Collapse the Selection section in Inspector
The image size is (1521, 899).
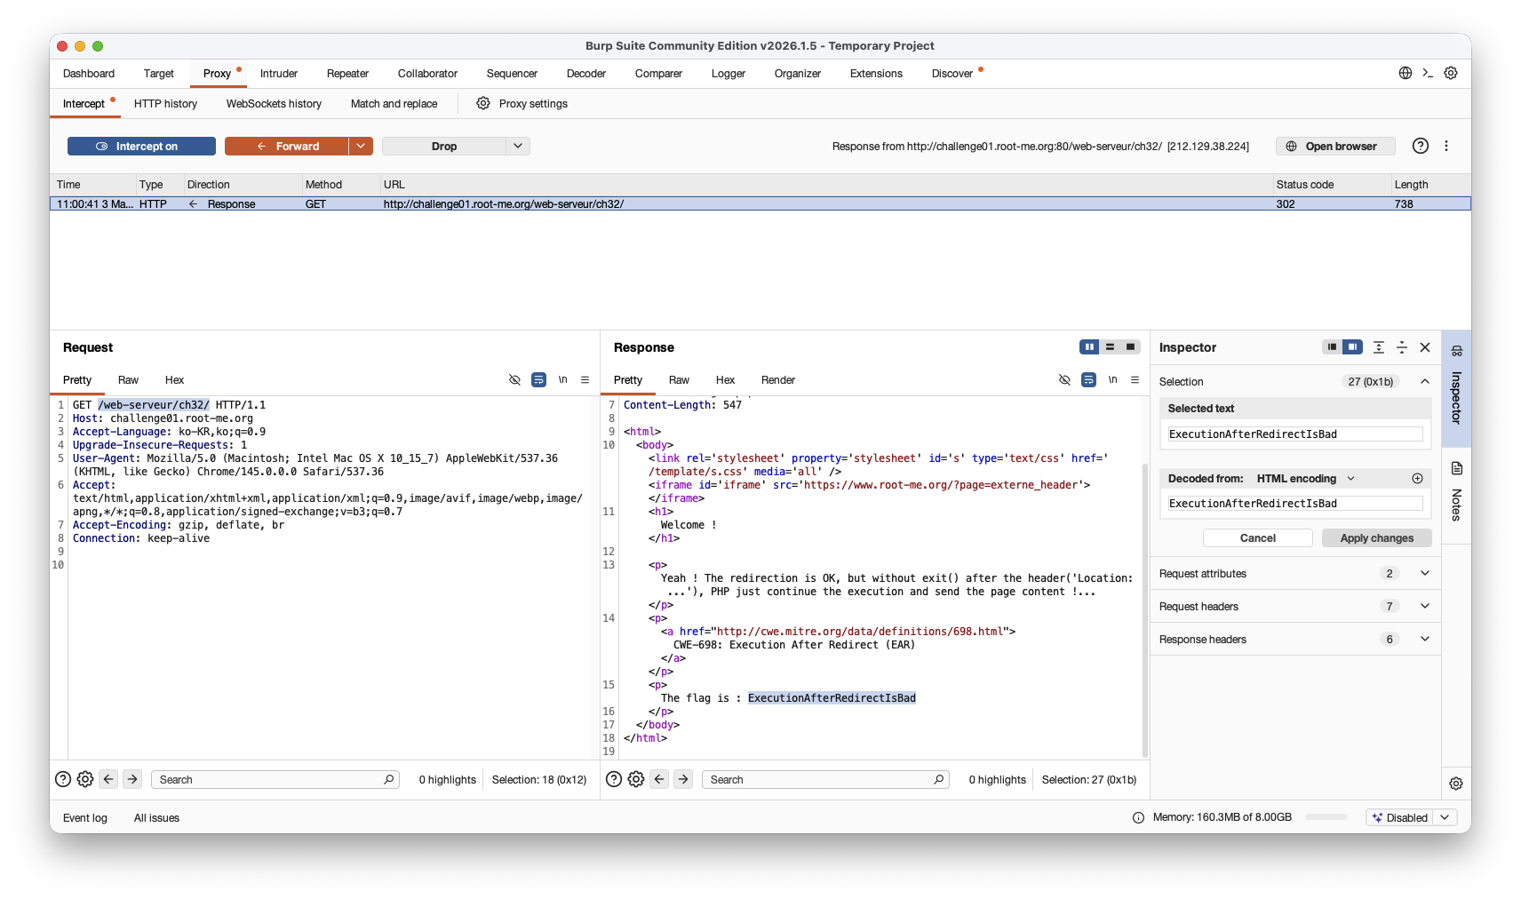[1425, 381]
